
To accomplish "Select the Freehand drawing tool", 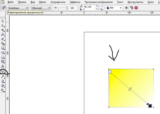I will tap(3, 39).
